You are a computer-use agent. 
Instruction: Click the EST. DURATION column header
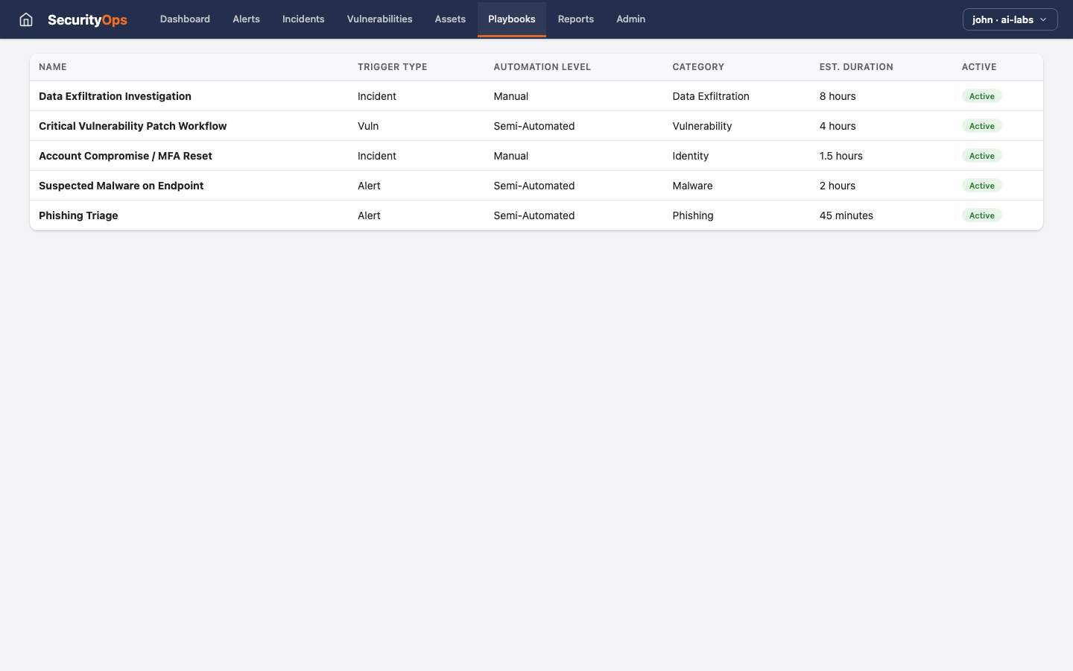point(856,67)
